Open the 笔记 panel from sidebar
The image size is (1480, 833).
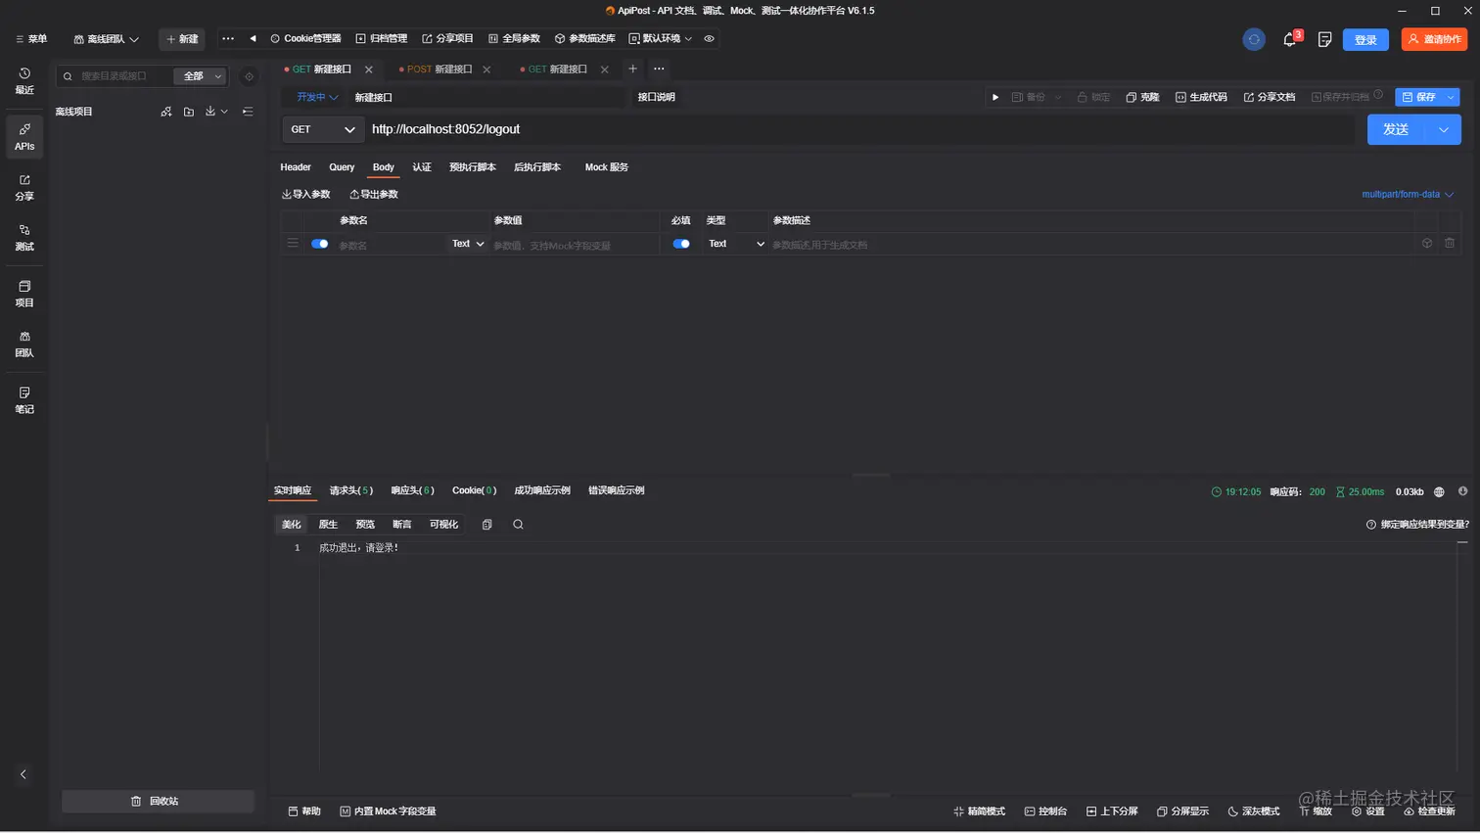(23, 402)
